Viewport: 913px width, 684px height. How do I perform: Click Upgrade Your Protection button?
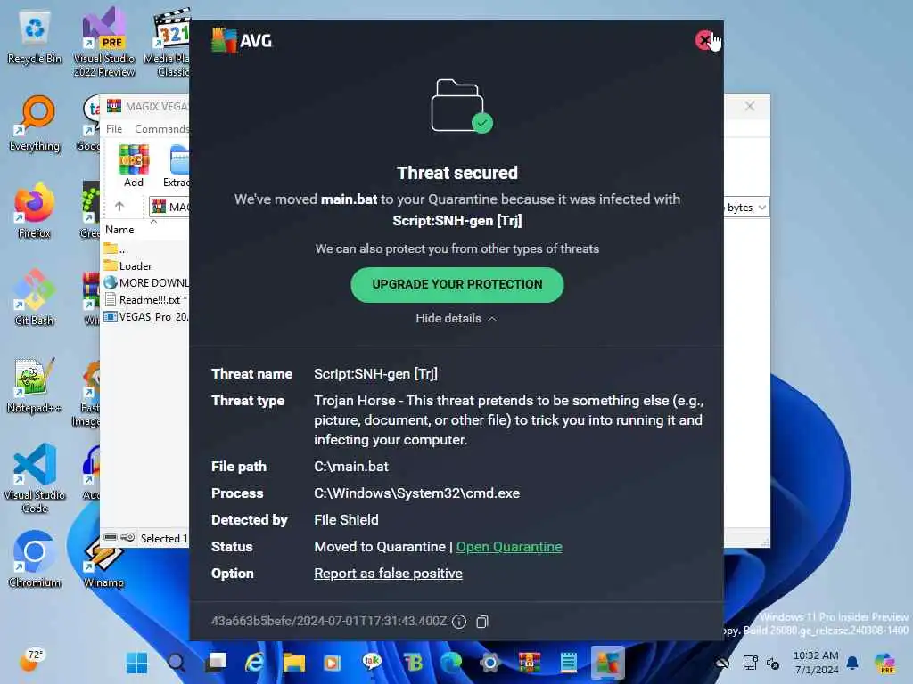(x=457, y=284)
